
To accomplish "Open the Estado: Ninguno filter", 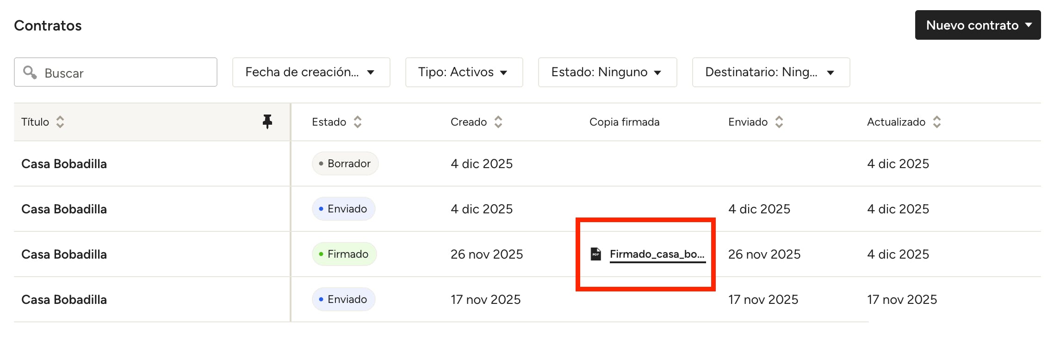I will tap(607, 72).
